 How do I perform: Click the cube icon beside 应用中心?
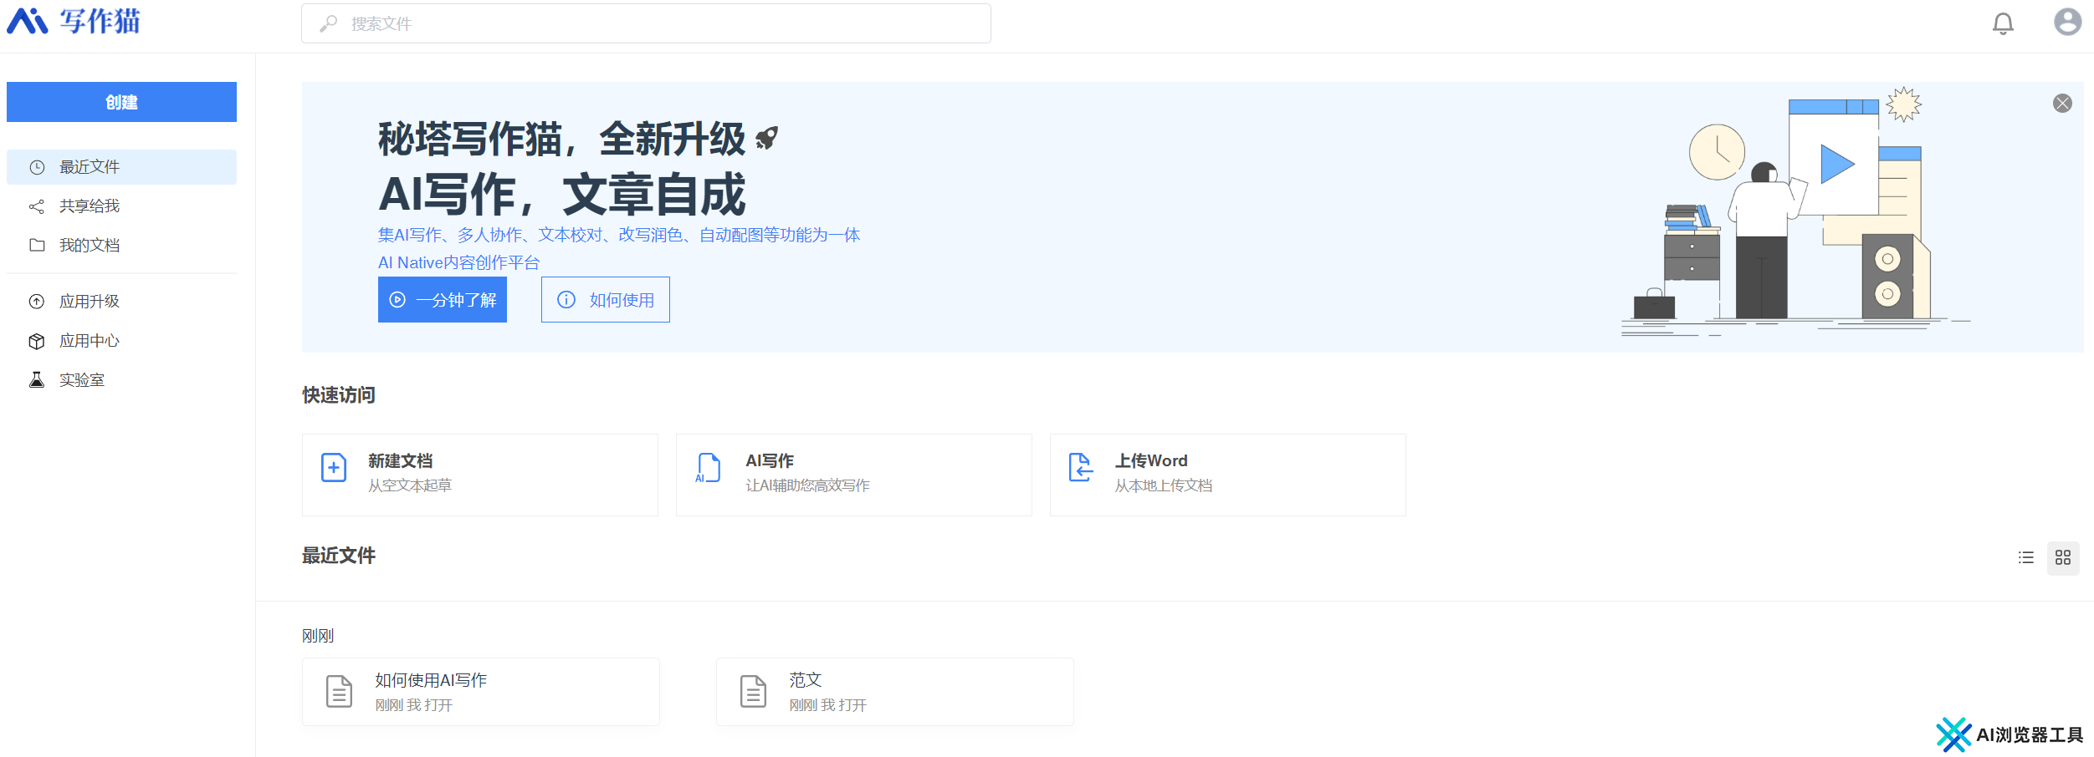pos(37,341)
